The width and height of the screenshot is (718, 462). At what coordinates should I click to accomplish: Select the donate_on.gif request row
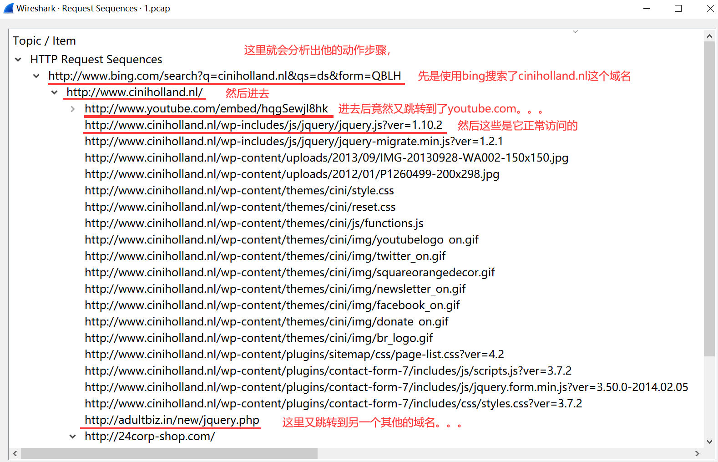[266, 322]
